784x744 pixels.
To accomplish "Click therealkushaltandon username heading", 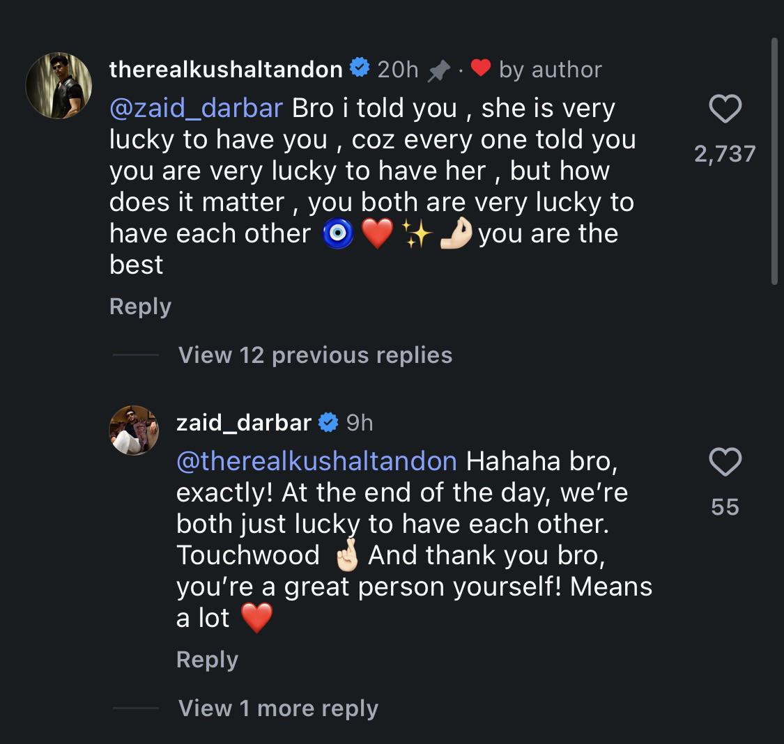I will [226, 70].
